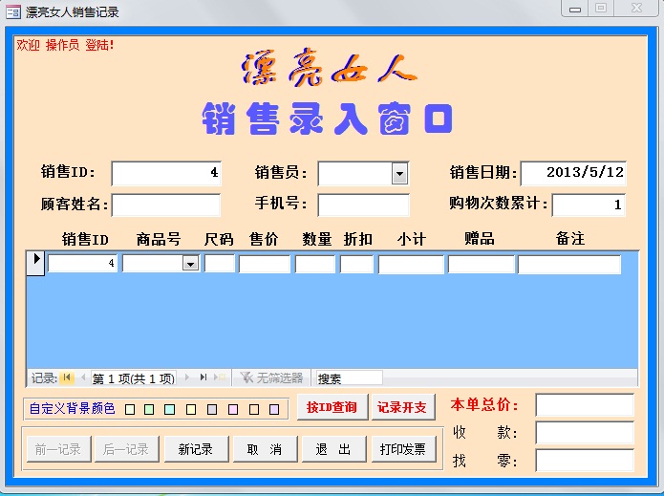Click the 打印发票 button

pyautogui.click(x=403, y=448)
